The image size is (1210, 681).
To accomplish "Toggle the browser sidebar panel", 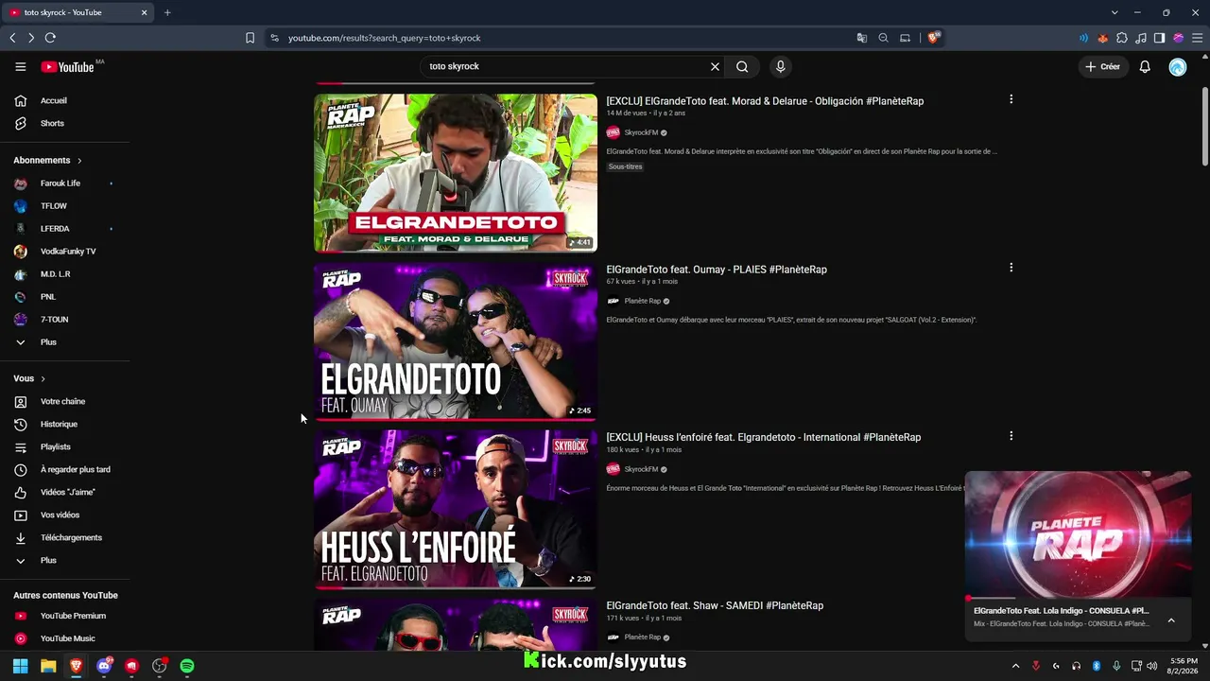I will tap(1160, 38).
